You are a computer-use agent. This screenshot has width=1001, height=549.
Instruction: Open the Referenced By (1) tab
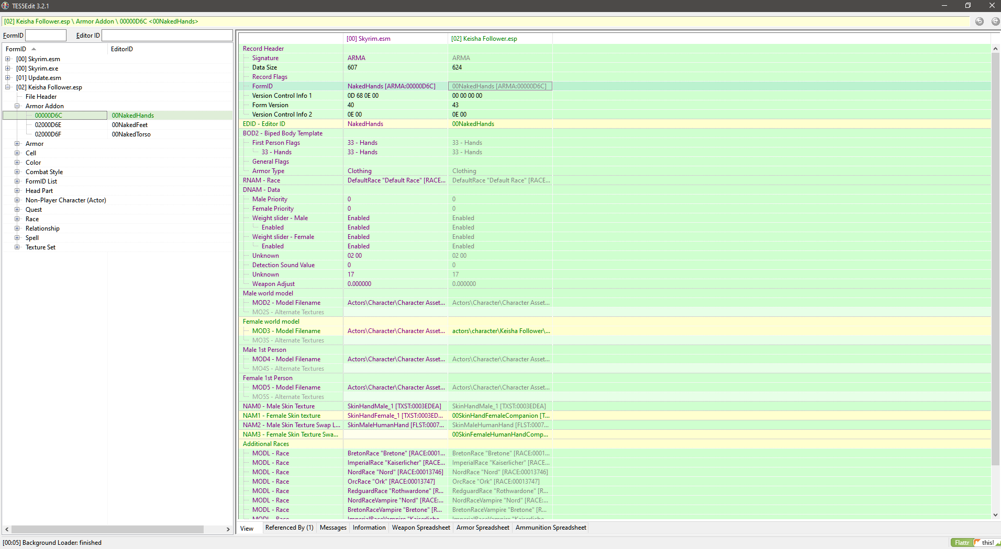coord(289,528)
